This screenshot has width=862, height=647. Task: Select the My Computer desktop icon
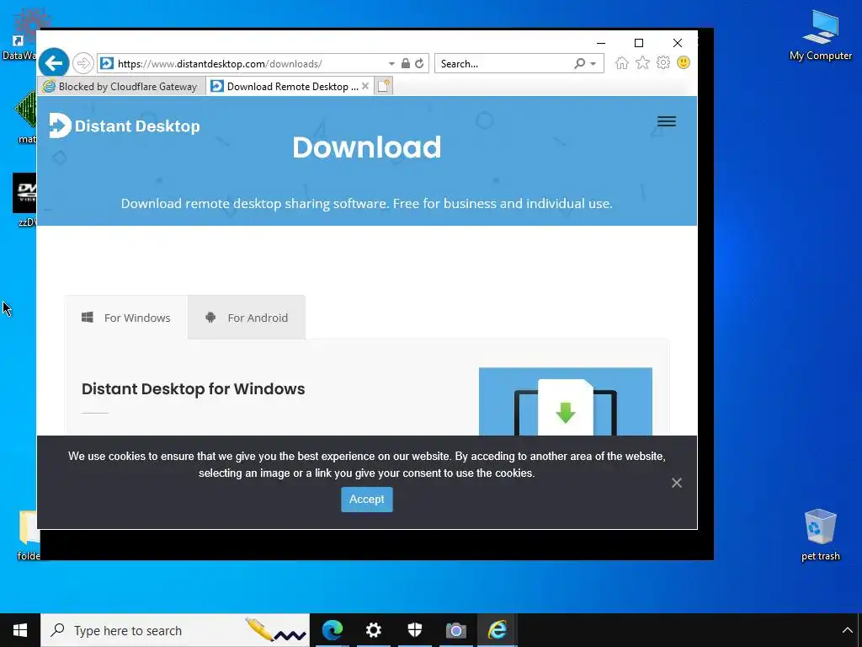820,35
